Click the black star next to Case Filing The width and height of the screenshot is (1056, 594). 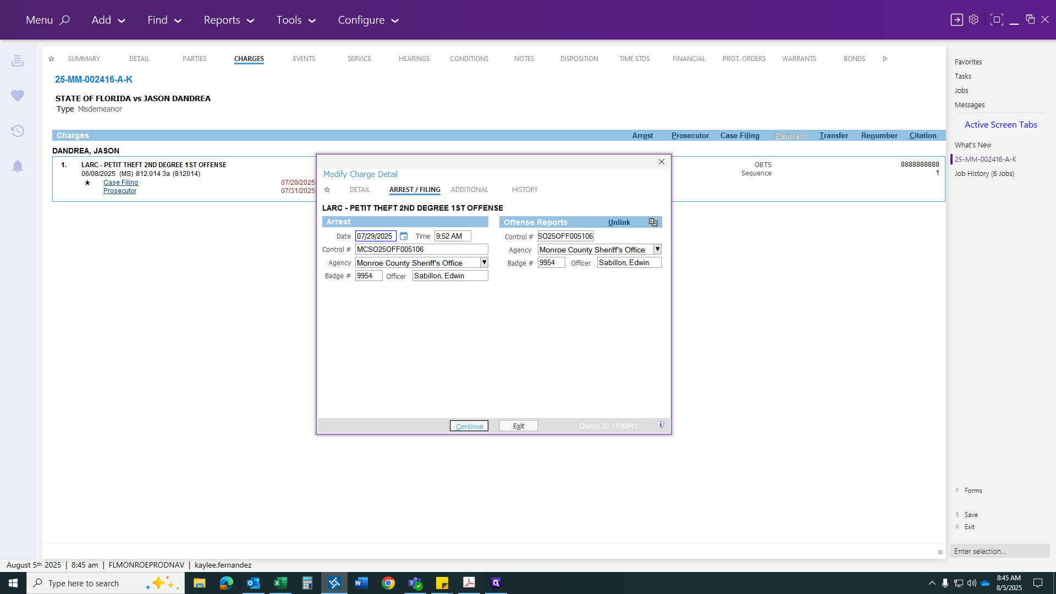(87, 183)
